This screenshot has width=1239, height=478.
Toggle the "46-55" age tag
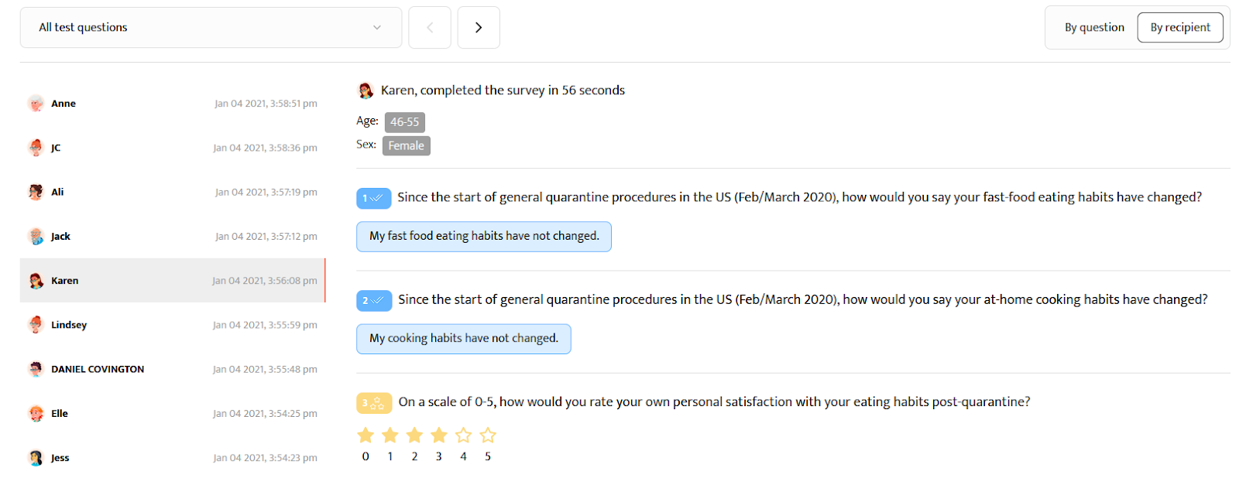click(404, 121)
